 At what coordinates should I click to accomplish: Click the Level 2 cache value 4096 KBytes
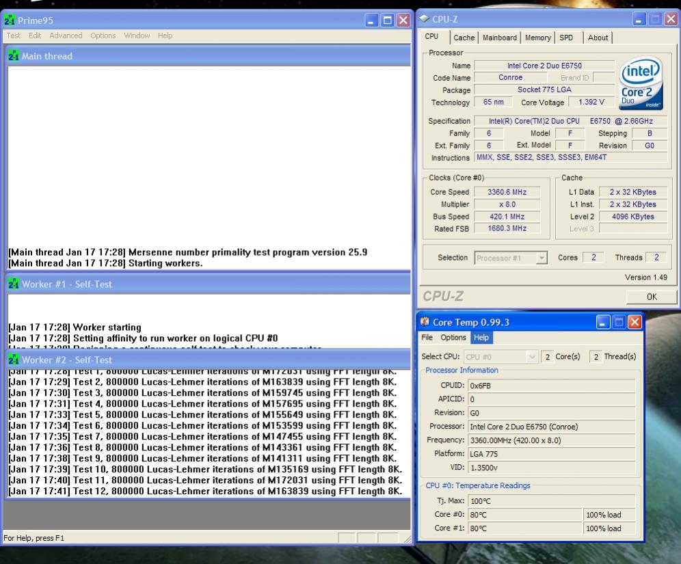coord(632,216)
